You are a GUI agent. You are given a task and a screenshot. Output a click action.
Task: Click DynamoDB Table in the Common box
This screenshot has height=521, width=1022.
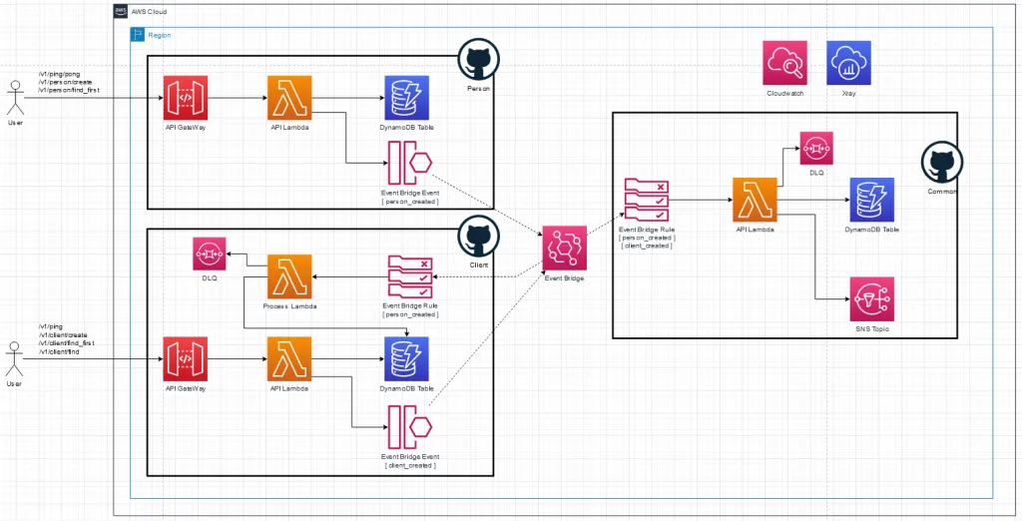(x=871, y=200)
